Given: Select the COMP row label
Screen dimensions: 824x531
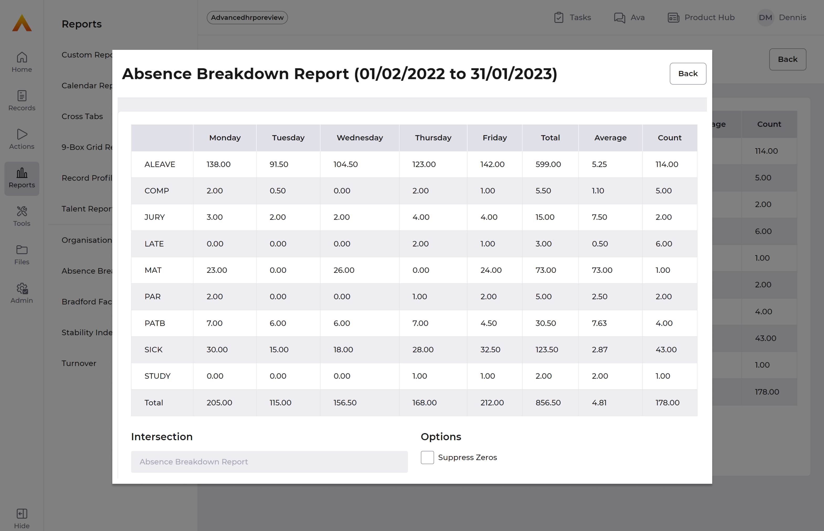Looking at the screenshot, I should tap(157, 191).
